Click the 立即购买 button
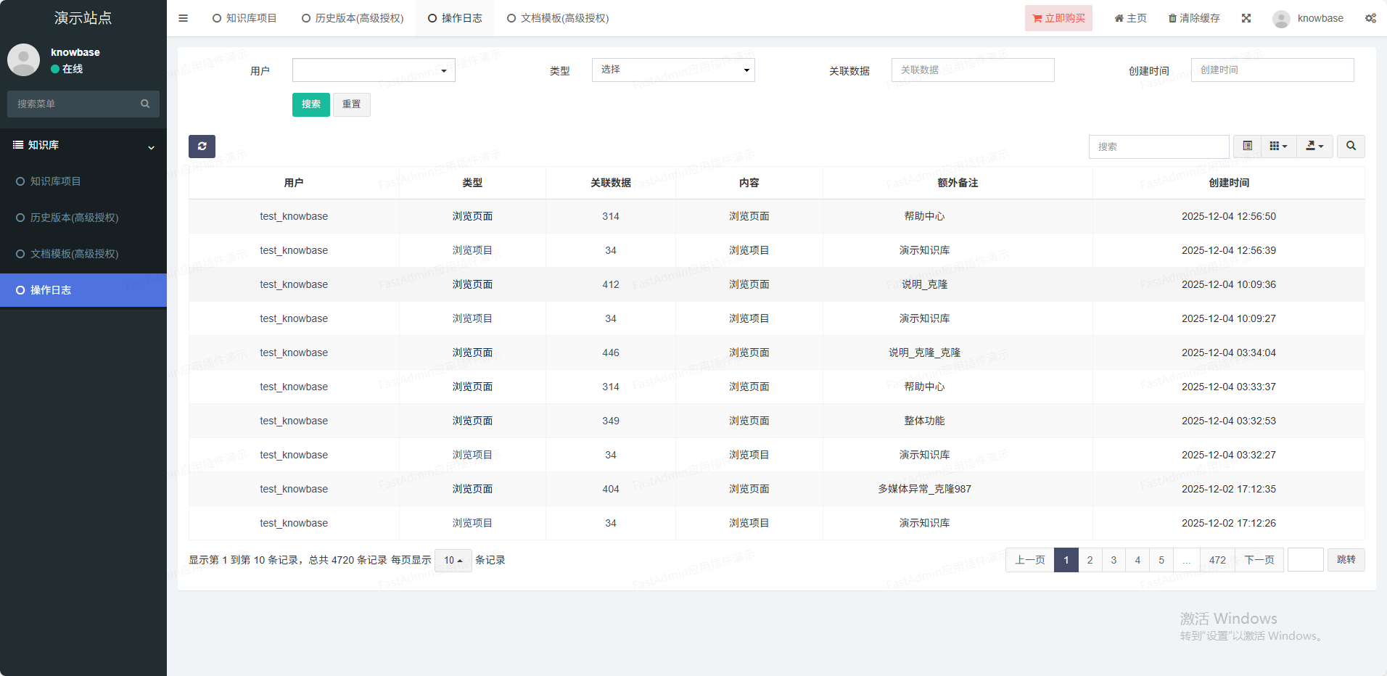 pos(1058,18)
